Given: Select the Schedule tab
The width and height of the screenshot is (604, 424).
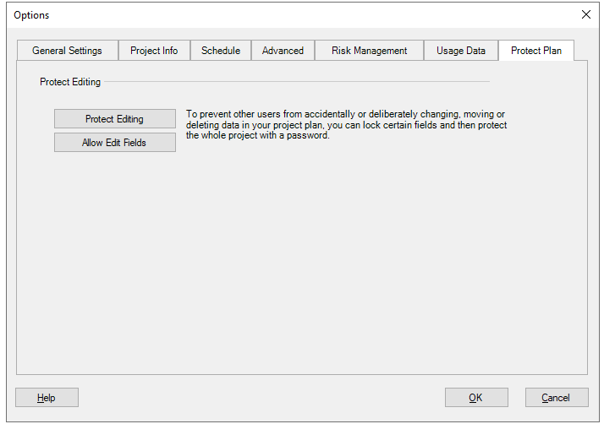Looking at the screenshot, I should [221, 51].
